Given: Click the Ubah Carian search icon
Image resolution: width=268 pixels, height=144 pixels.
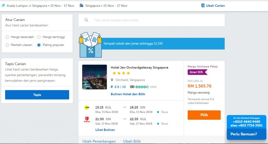Looking at the screenshot, I should tap(203, 6).
